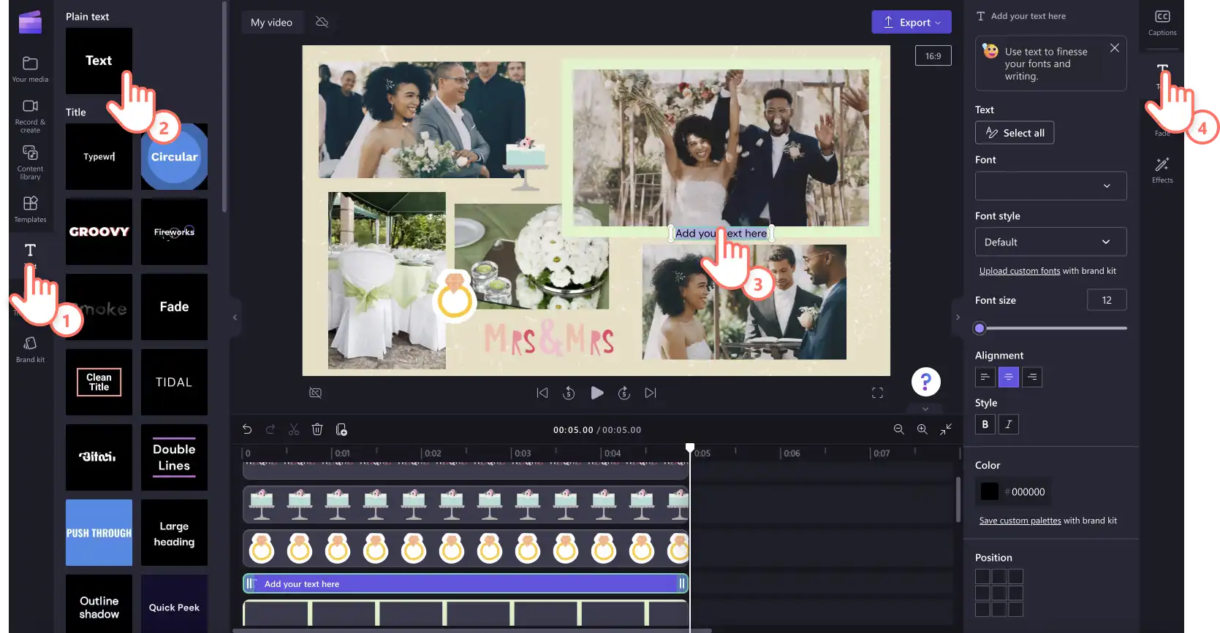
Task: Click the Font size value field
Action: tap(1107, 300)
